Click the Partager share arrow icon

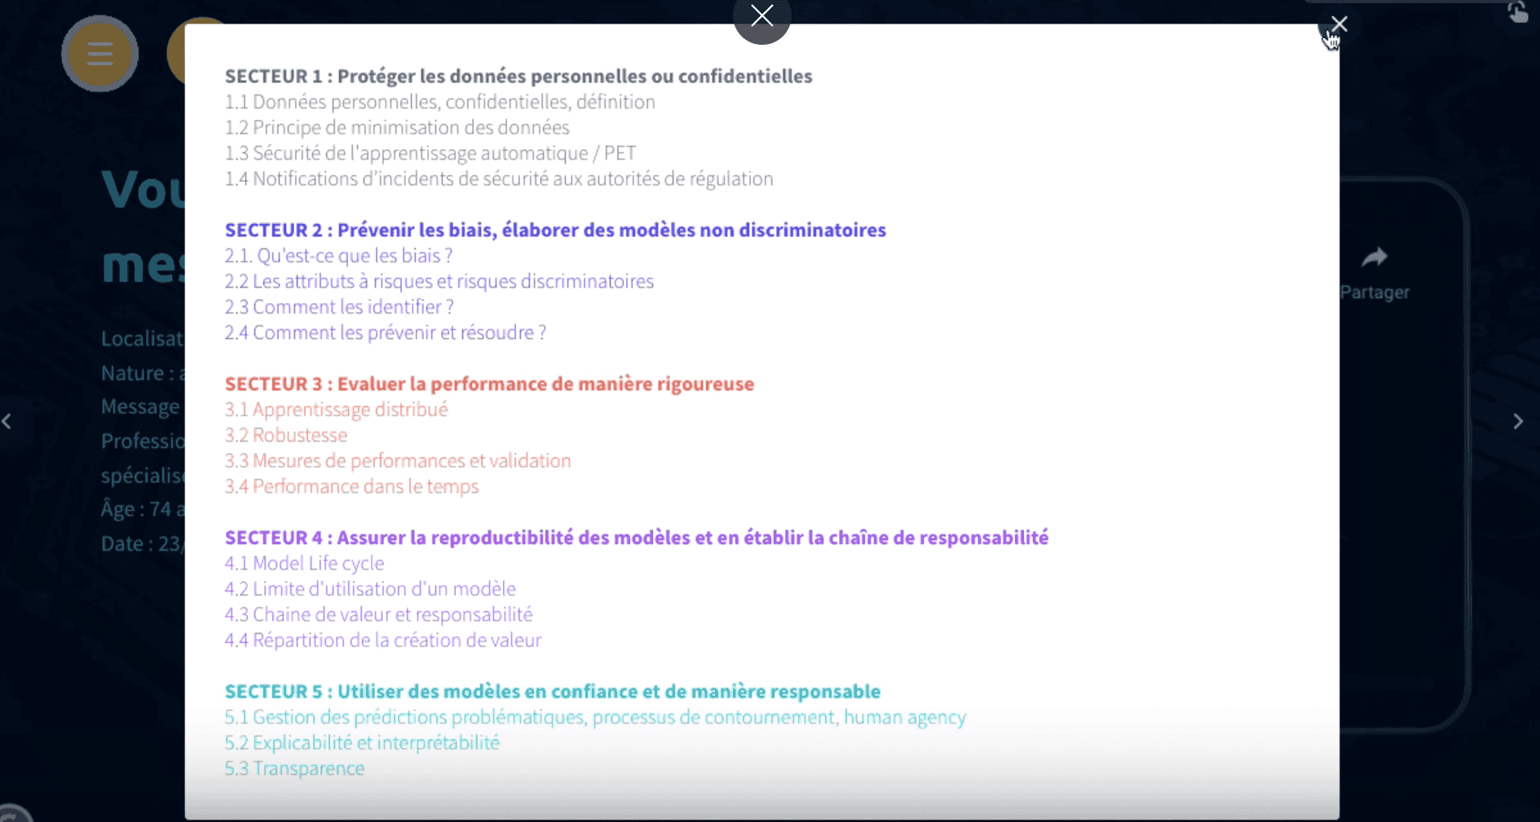click(x=1375, y=258)
